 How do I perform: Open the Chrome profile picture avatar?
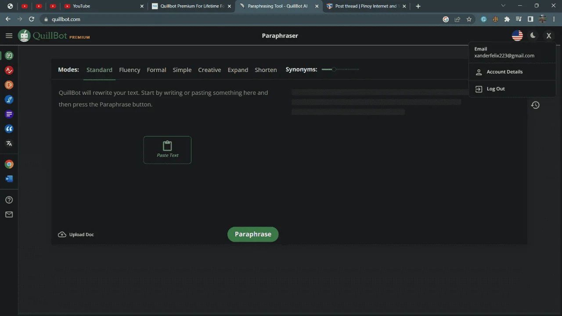click(542, 19)
